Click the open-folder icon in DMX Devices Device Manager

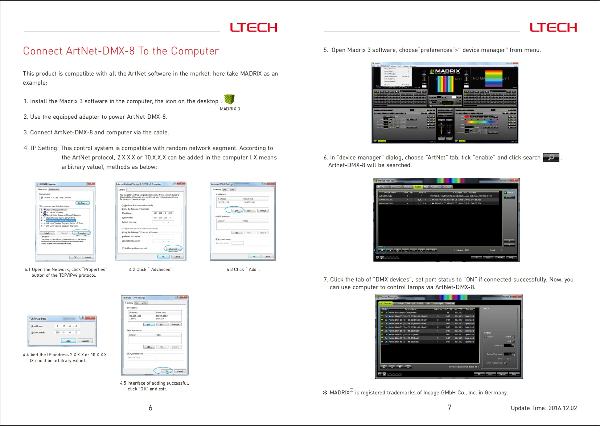tap(380, 374)
